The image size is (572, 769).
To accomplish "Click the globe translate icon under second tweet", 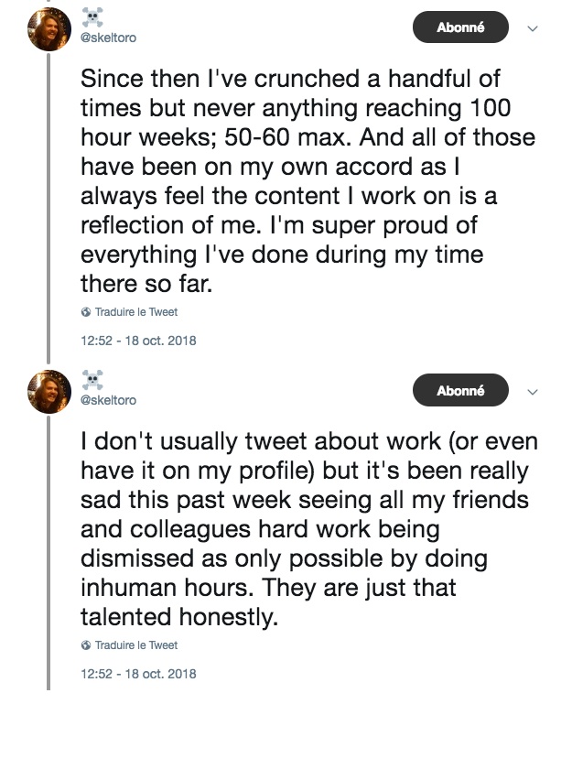I will click(86, 645).
